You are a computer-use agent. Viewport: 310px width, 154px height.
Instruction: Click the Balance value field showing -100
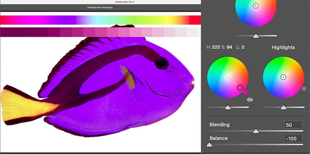point(293,138)
